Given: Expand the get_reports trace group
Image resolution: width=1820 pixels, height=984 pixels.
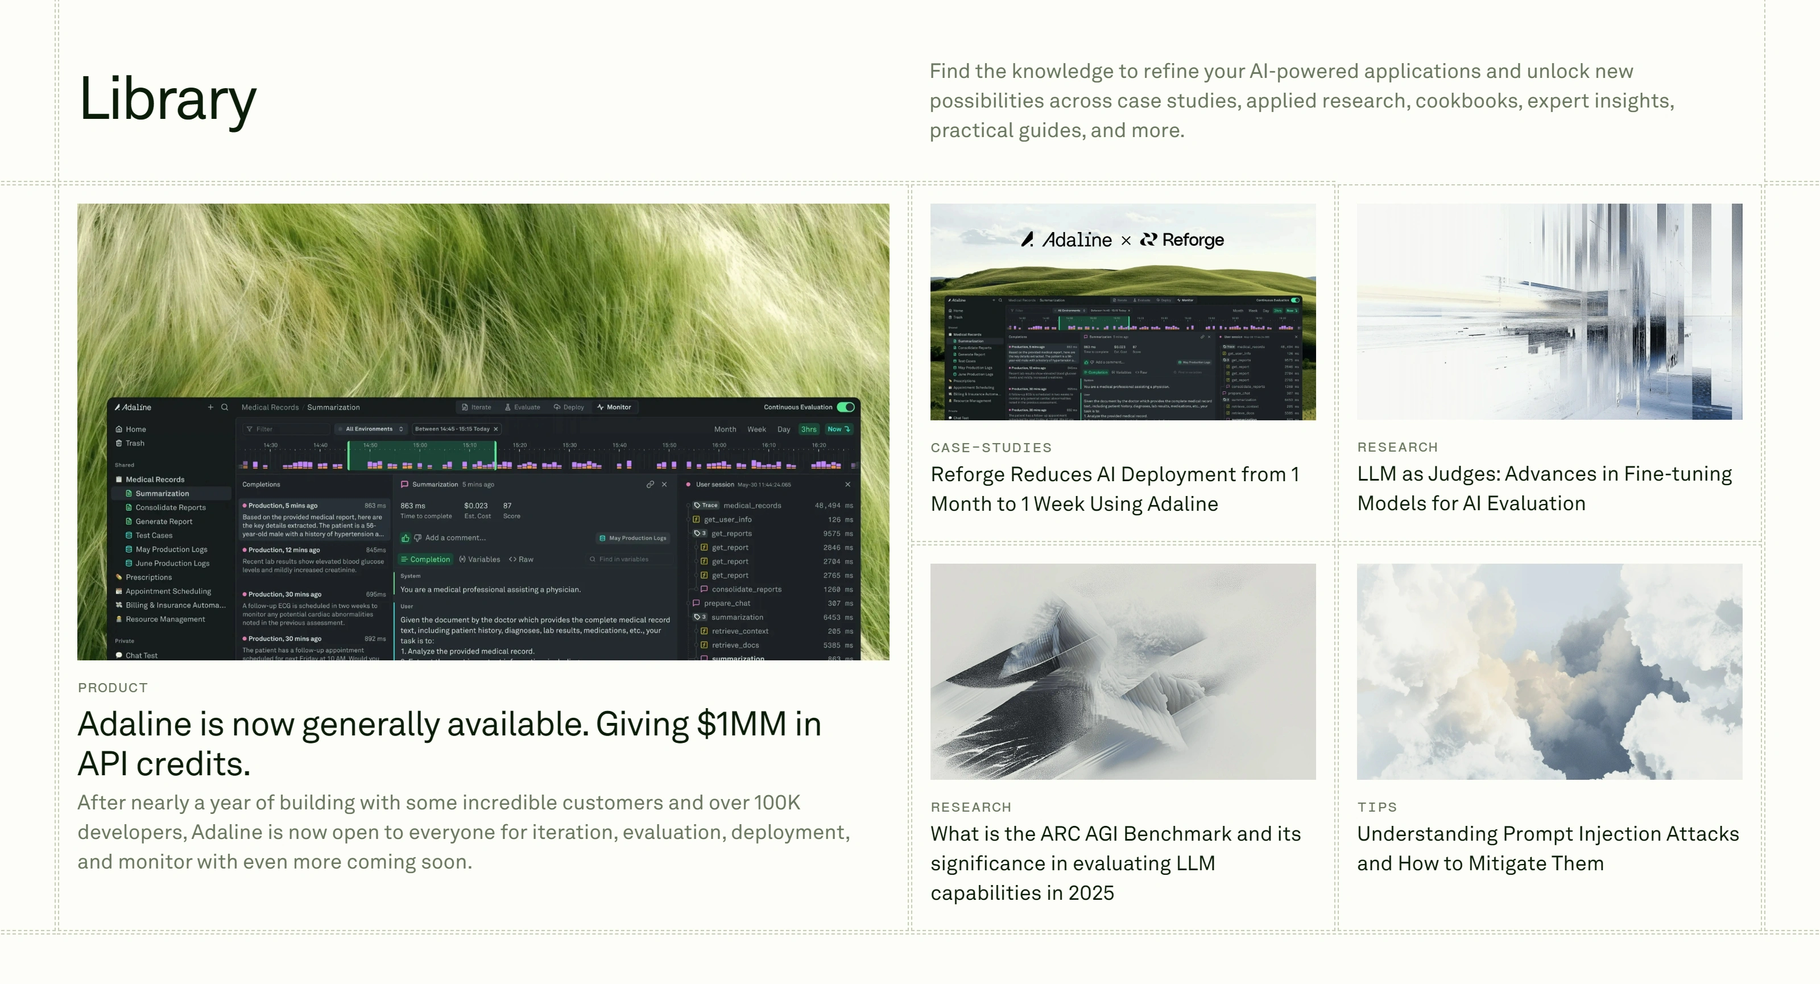Looking at the screenshot, I should coord(700,534).
